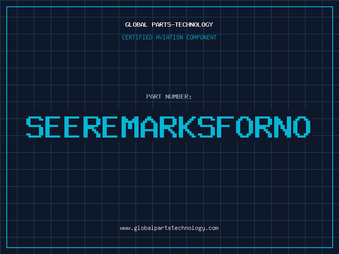Select the SEEREMARKSFORNO part number text
The width and height of the screenshot is (339, 254).
coord(168,127)
